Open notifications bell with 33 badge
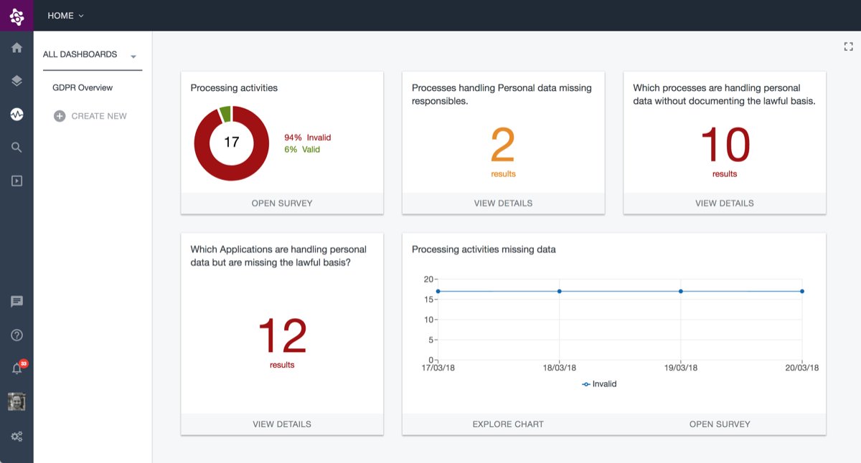The image size is (861, 463). click(x=18, y=368)
